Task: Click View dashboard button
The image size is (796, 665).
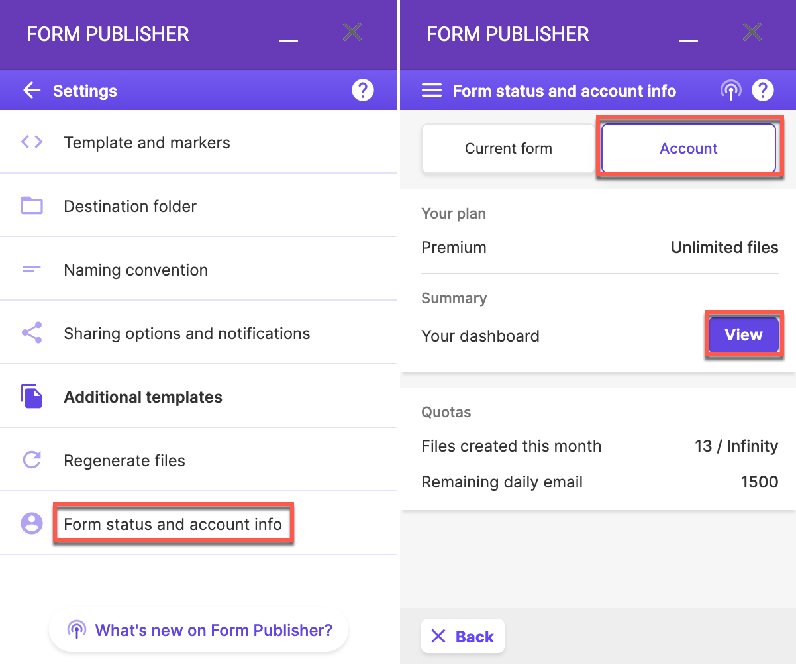Action: pos(744,335)
